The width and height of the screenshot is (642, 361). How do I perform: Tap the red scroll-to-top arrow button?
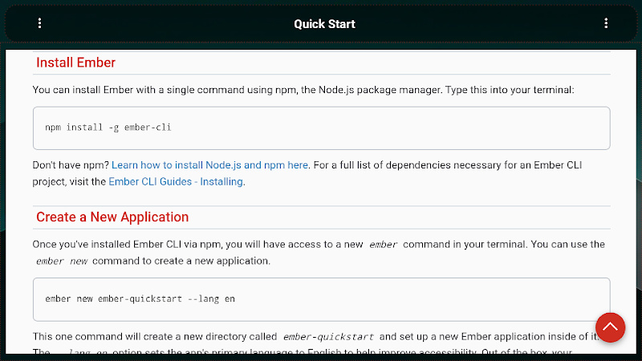pos(610,327)
